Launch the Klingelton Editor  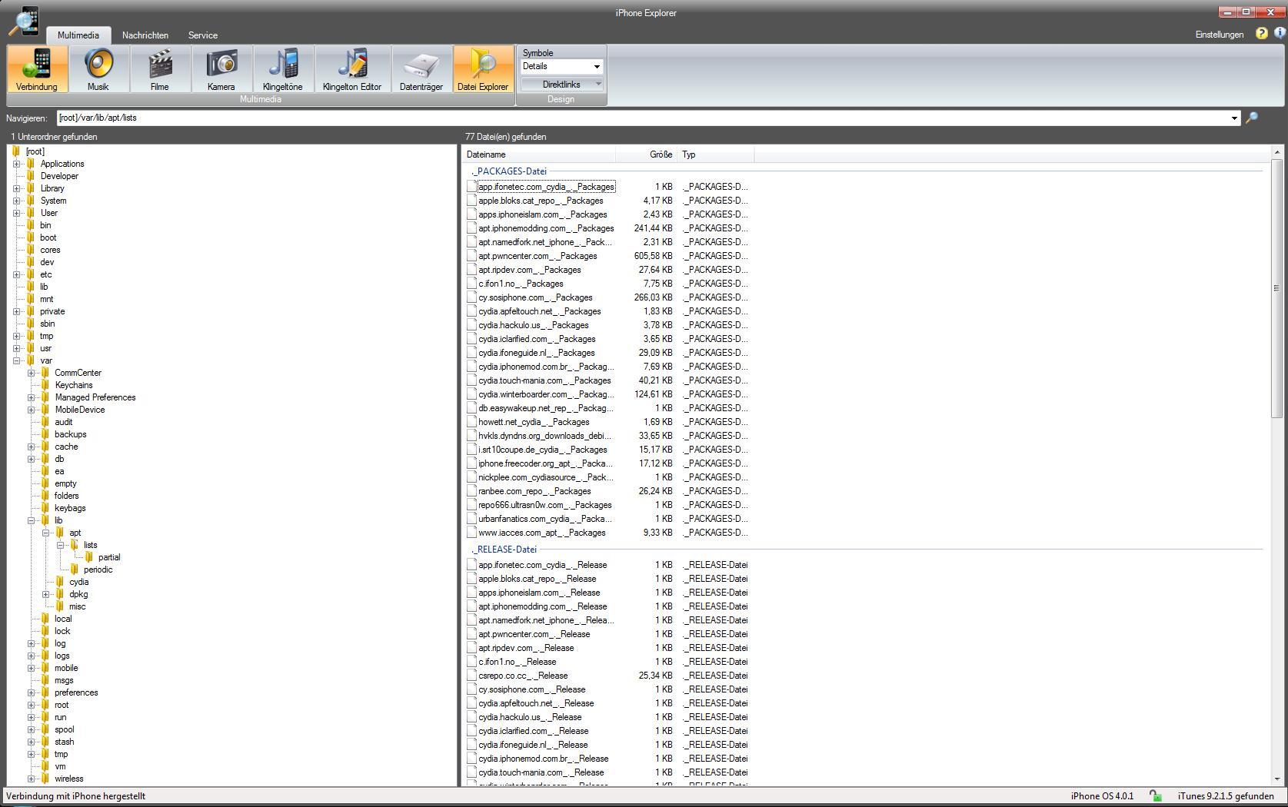[352, 69]
